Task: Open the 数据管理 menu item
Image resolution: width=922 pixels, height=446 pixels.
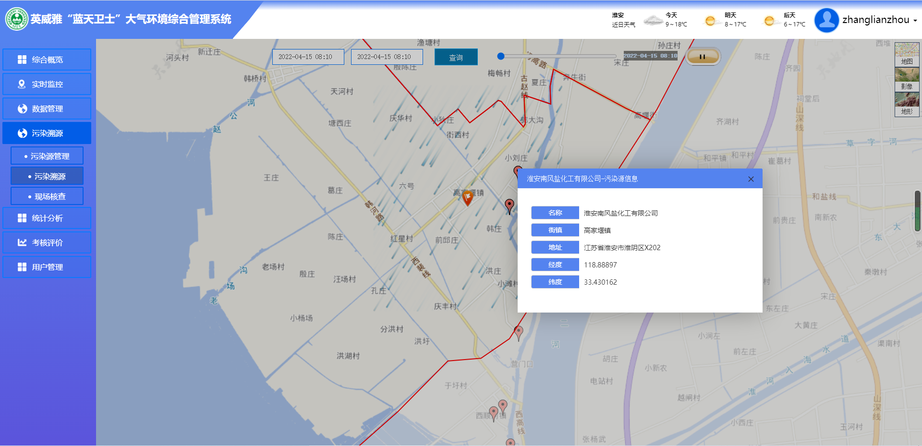Action: point(47,108)
